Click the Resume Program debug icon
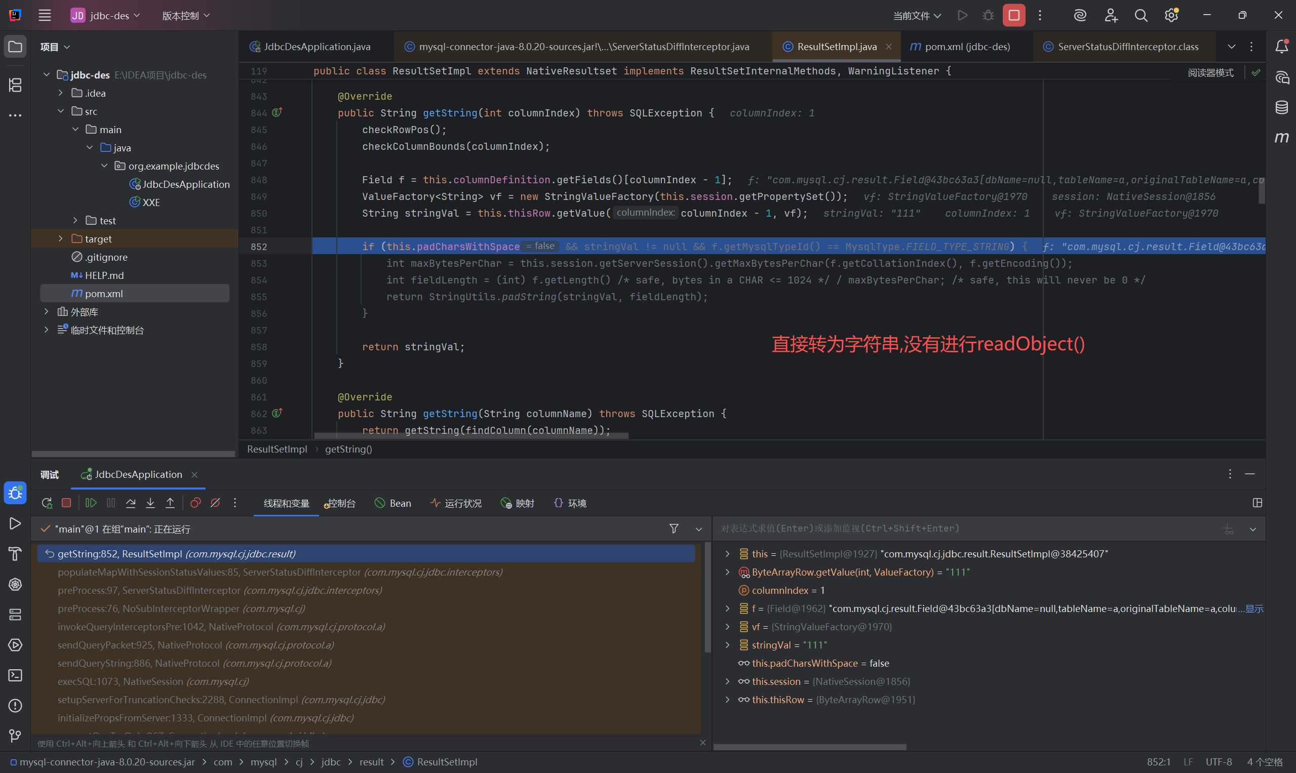Viewport: 1296px width, 773px height. (x=91, y=503)
